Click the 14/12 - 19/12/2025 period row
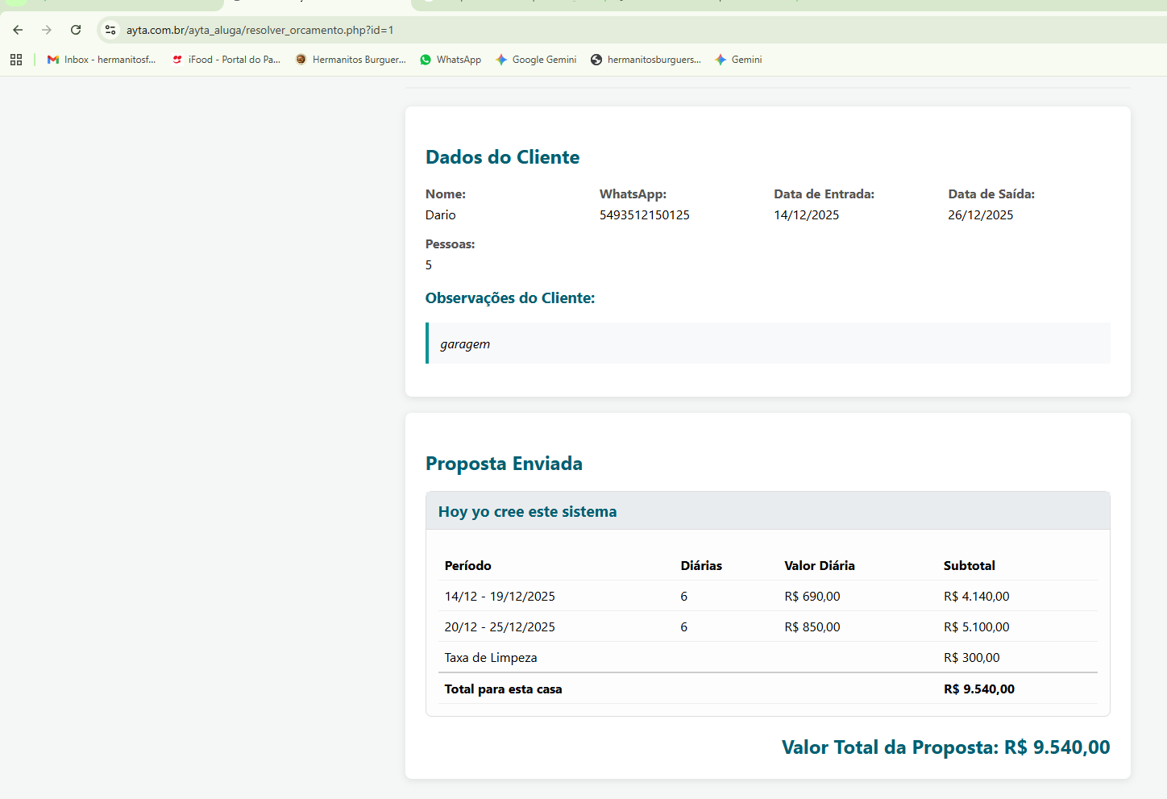The image size is (1167, 799). [x=500, y=597]
